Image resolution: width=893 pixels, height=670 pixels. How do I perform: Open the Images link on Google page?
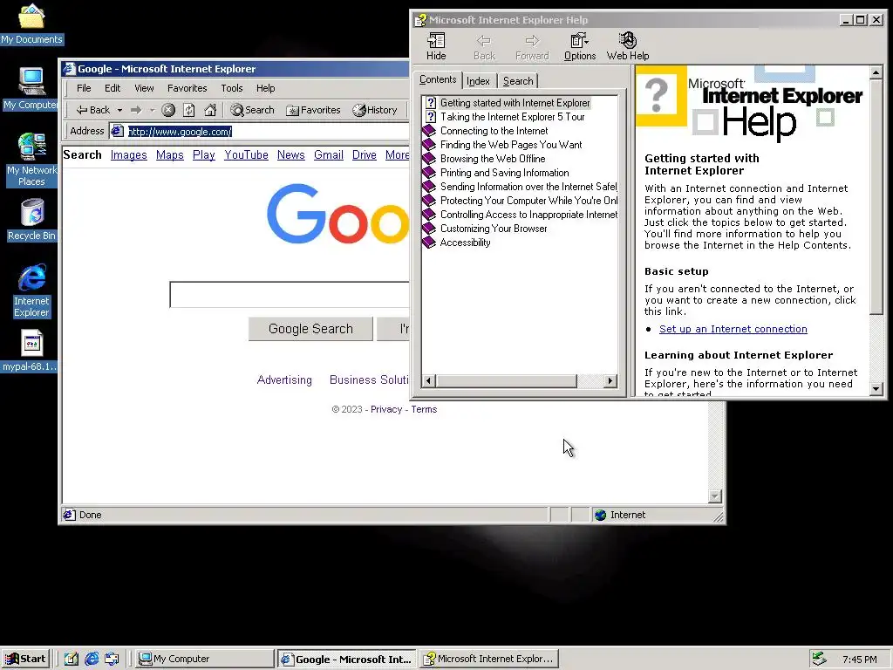click(129, 155)
